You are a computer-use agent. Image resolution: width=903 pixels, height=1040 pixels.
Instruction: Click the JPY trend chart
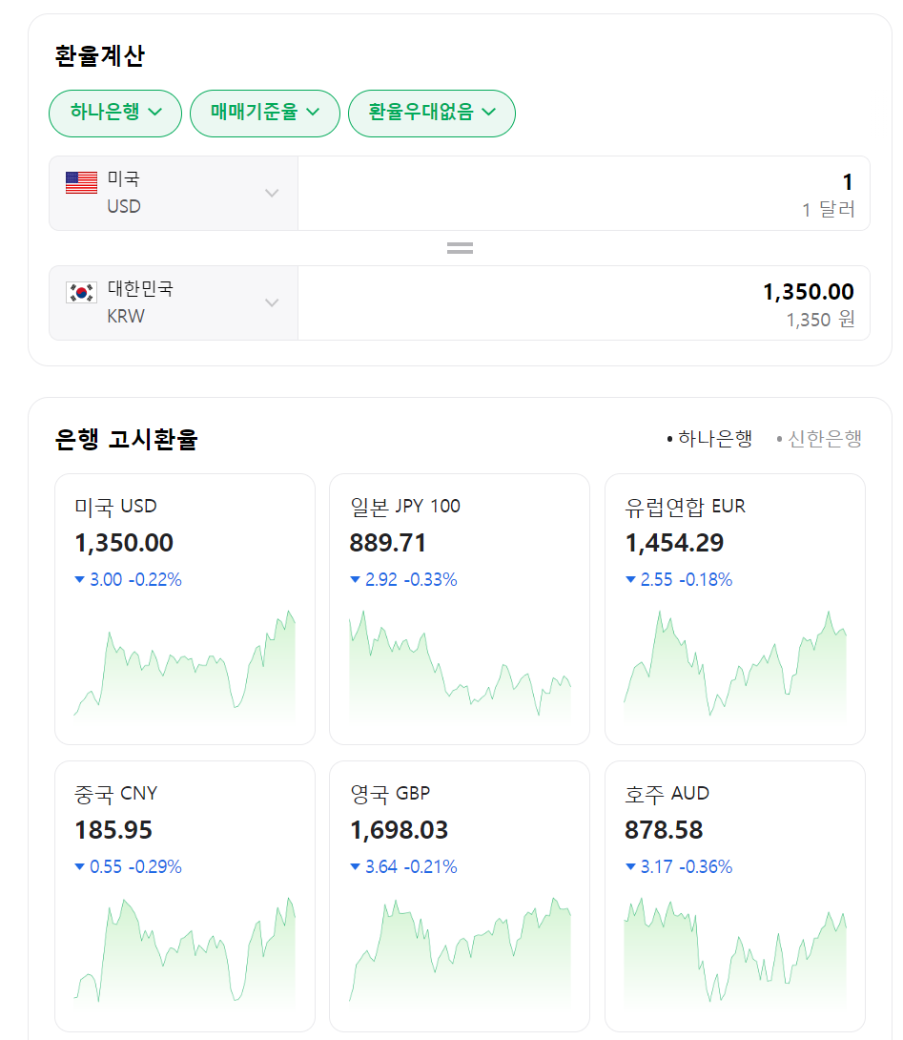point(460,664)
